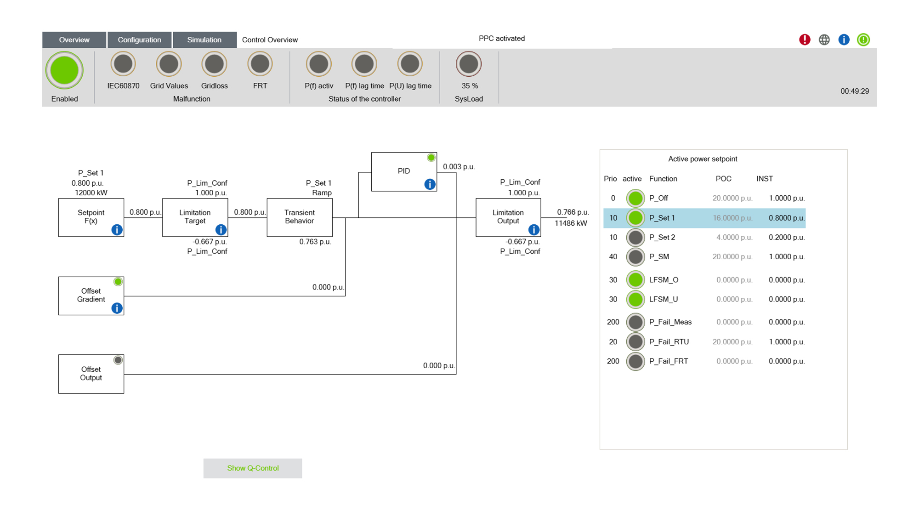
Task: Open info icon on Limitation Output block
Action: (x=534, y=230)
